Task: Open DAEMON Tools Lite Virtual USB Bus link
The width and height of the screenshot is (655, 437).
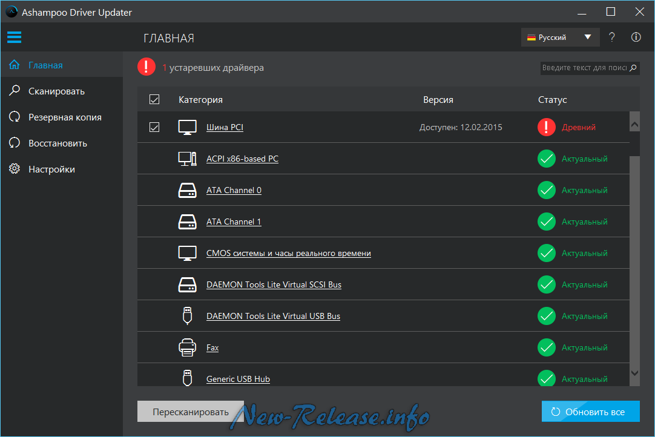Action: point(273,317)
